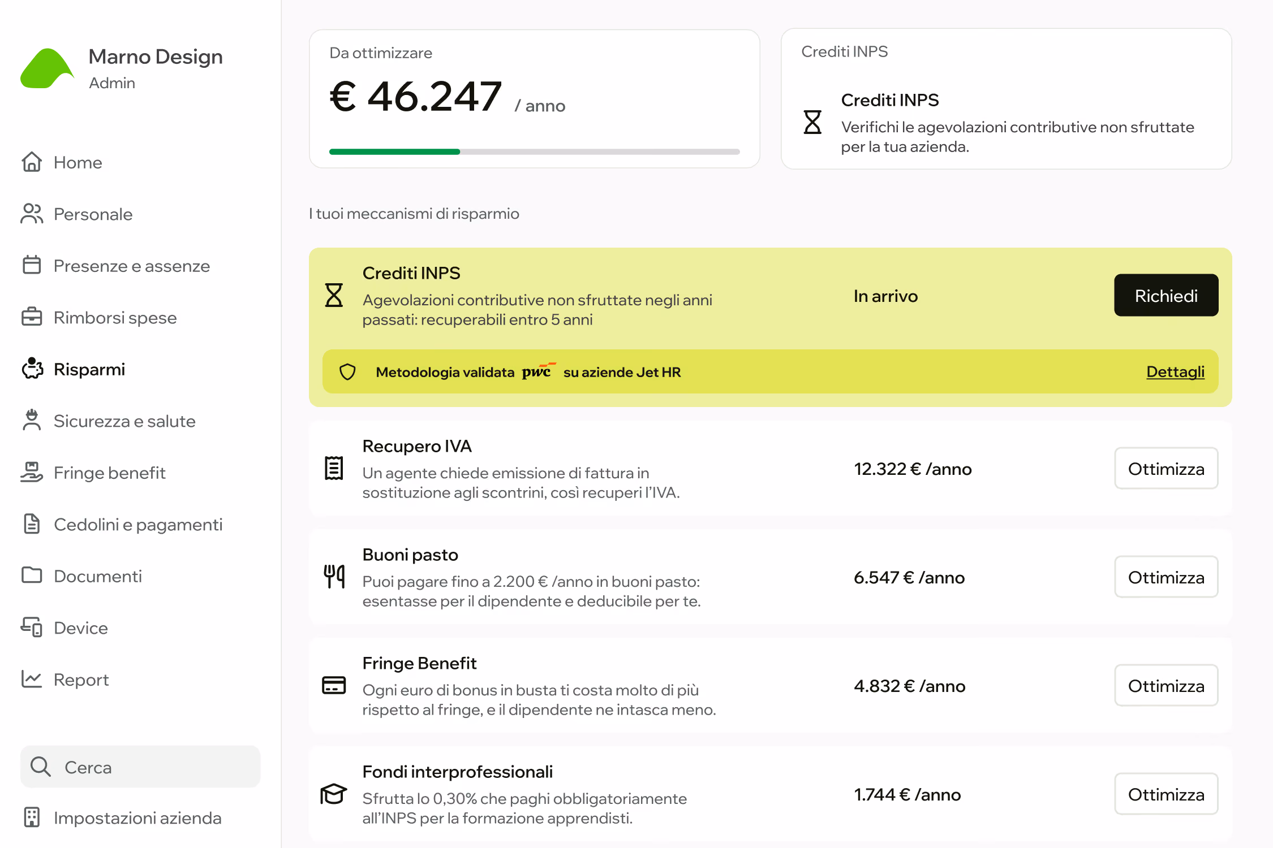1273x848 pixels.
Task: Select the Sicurezza e salute worker icon
Action: 32,421
